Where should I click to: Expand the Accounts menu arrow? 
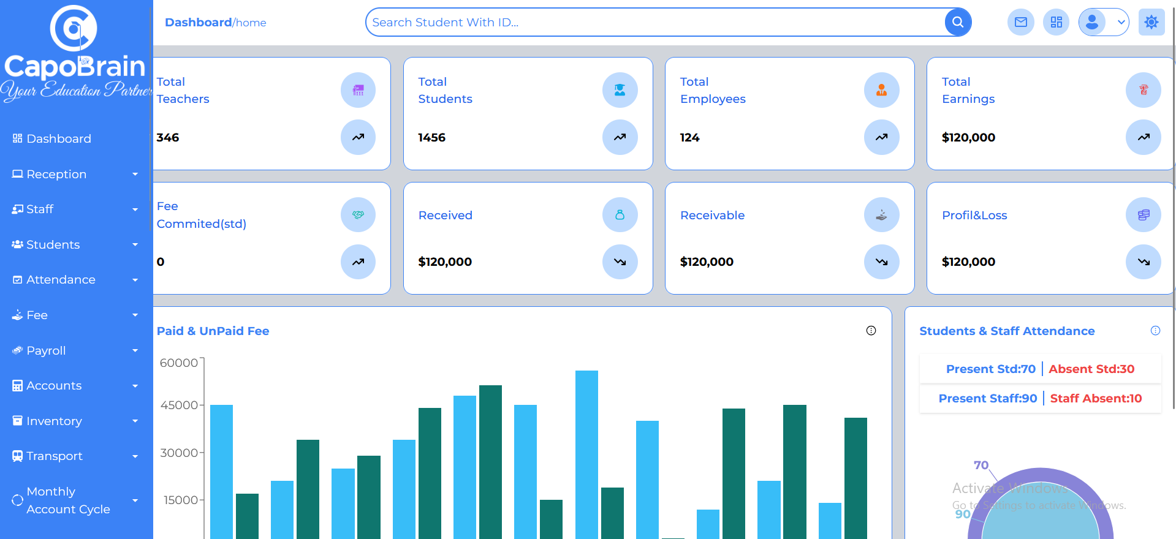pos(135,386)
